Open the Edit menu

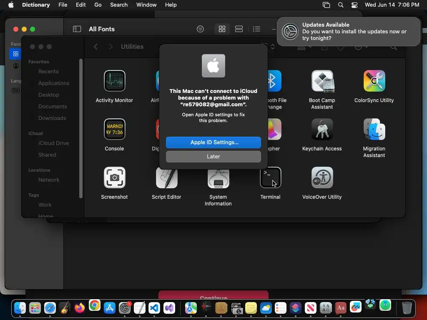80,5
